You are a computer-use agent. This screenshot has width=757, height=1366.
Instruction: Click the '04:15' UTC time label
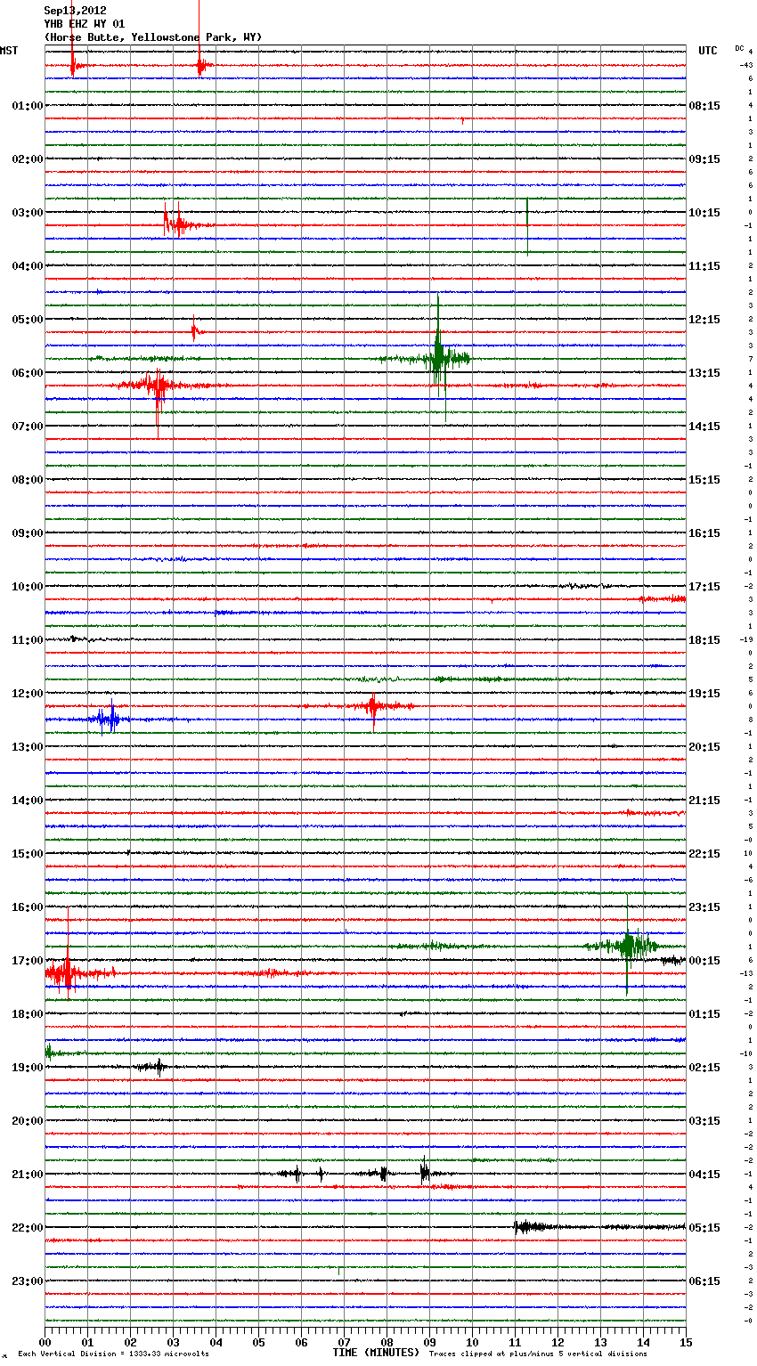(704, 1175)
